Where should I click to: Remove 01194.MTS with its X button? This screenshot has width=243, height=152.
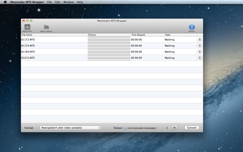click(200, 52)
